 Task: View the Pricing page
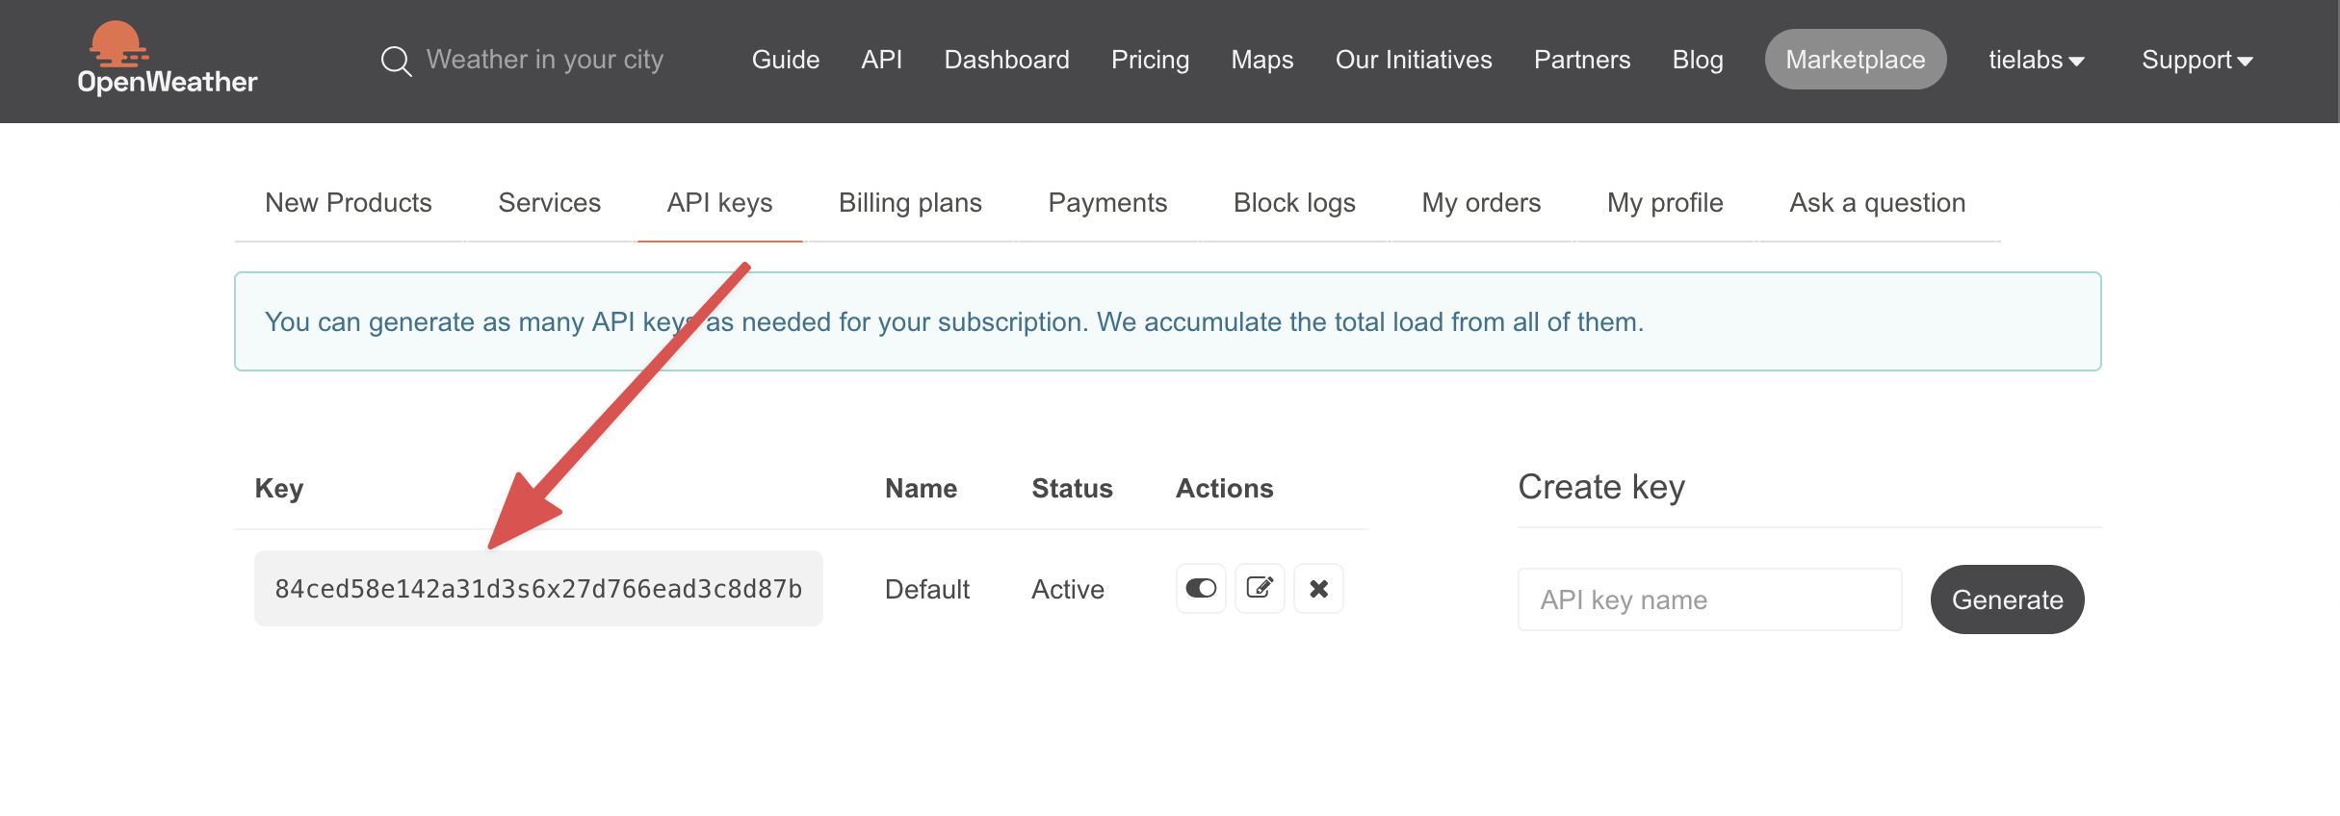point(1150,60)
